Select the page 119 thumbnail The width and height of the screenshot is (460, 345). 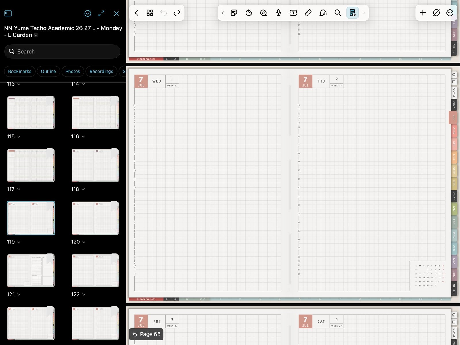coord(31,218)
